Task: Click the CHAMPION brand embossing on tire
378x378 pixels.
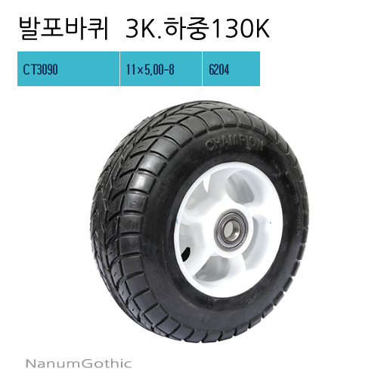Action: (234, 144)
